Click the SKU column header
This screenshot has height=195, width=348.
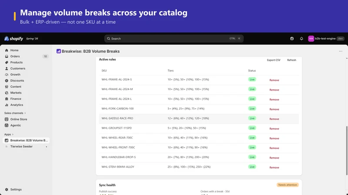(104, 71)
